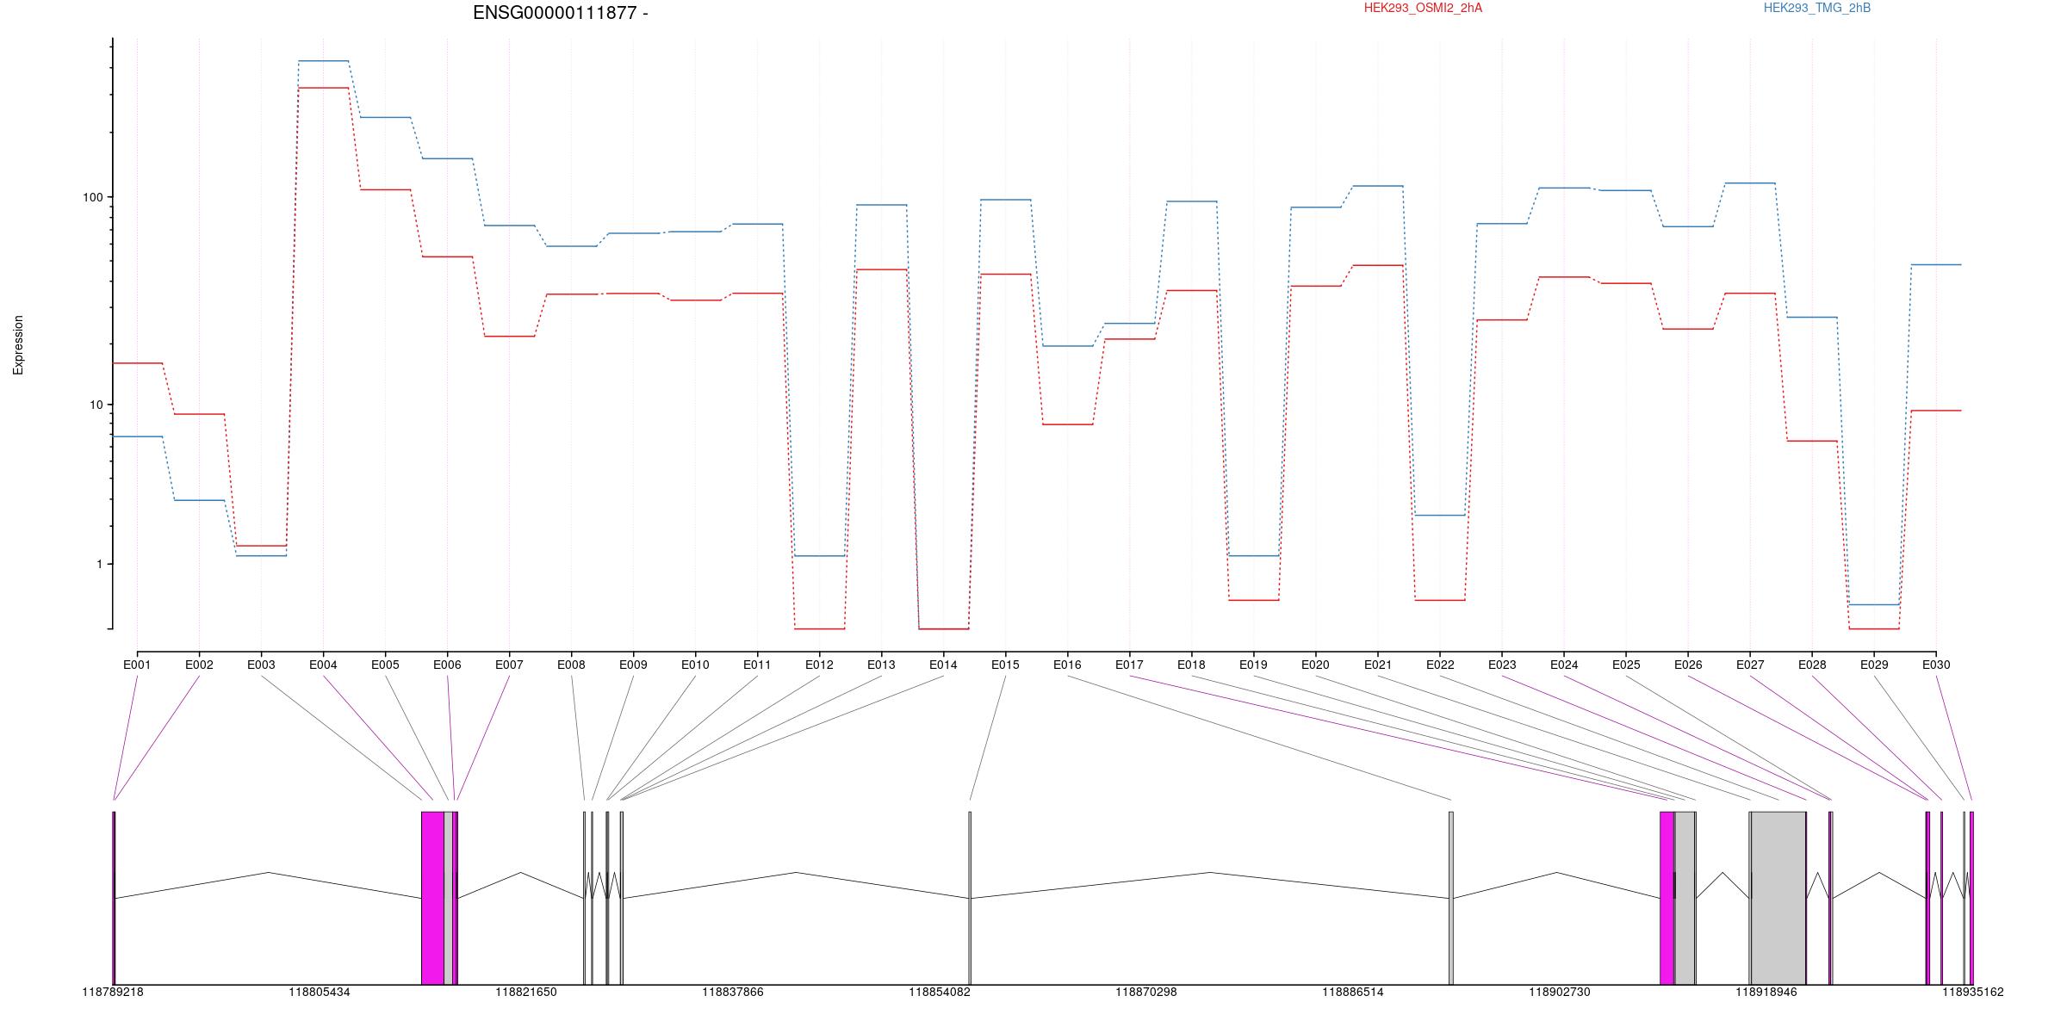Click exon label E011
Viewport: 2067px width, 1033px height.
point(757,665)
